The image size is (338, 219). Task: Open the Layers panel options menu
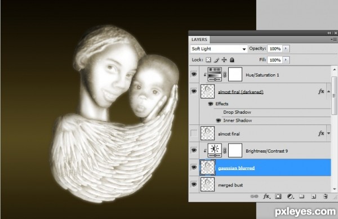coord(333,39)
